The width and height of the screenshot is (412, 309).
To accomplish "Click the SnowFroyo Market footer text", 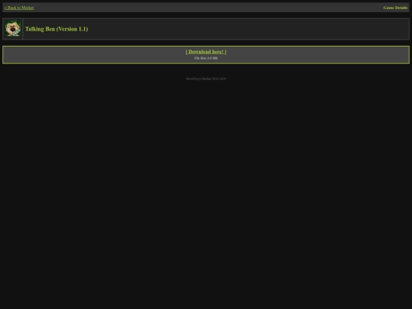I will 206,79.
